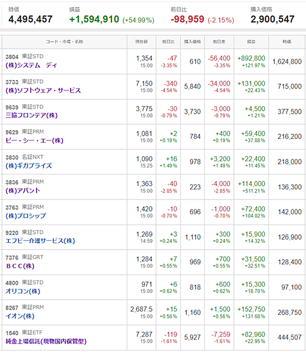Open the オリコン(株) stock link

tap(22, 291)
